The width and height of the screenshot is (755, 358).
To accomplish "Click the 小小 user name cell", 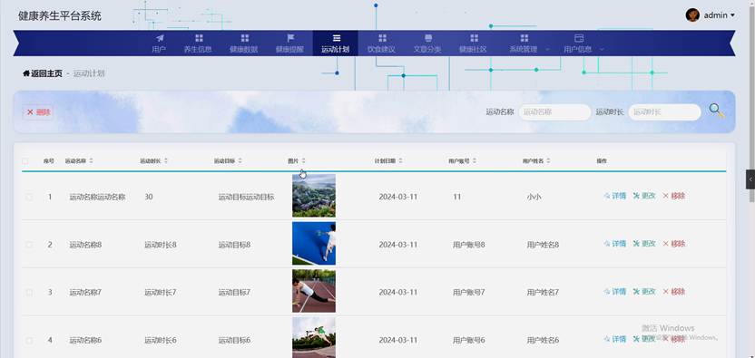I will click(534, 197).
